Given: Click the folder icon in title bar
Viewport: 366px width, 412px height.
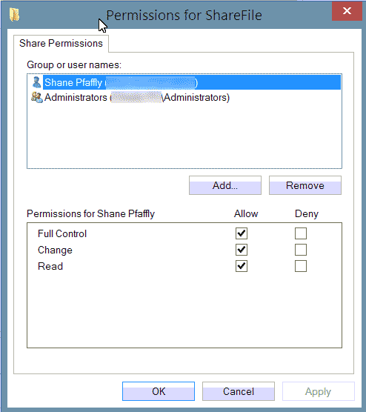Looking at the screenshot, I should tap(15, 15).
